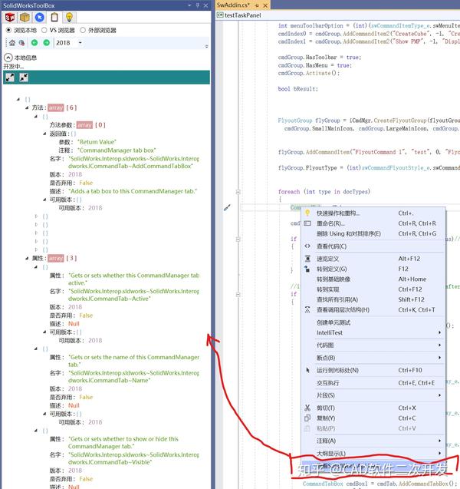460x489 pixels.
Task: Open the light bulb tab
Action: click(x=69, y=18)
